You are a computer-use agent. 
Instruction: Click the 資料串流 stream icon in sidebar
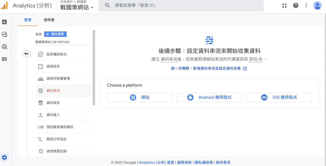(40, 90)
